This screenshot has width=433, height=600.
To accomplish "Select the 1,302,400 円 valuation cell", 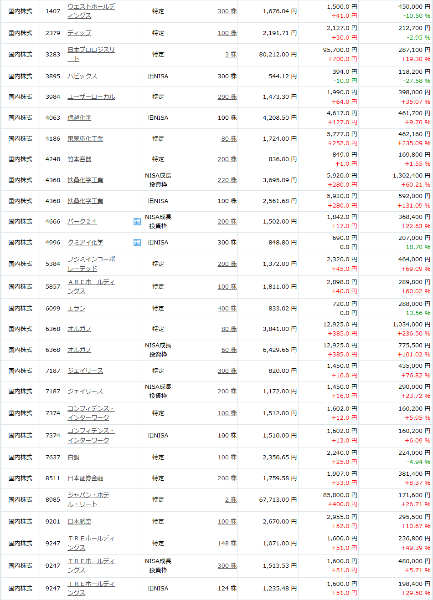I will pos(412,175).
